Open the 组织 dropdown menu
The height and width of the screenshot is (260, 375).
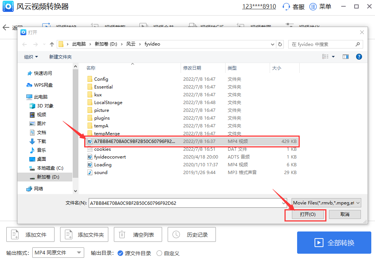pyautogui.click(x=31, y=57)
